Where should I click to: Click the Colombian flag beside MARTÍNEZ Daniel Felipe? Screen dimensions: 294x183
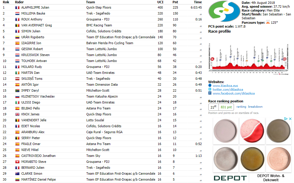click(x=17, y=180)
